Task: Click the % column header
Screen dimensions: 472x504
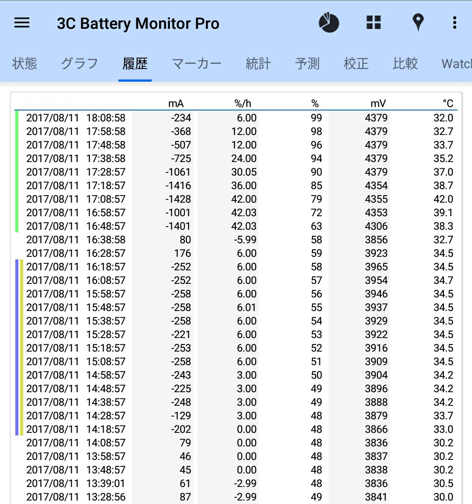Action: [315, 104]
